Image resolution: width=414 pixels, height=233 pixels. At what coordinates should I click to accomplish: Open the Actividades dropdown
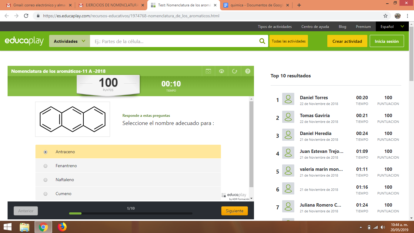(x=69, y=41)
